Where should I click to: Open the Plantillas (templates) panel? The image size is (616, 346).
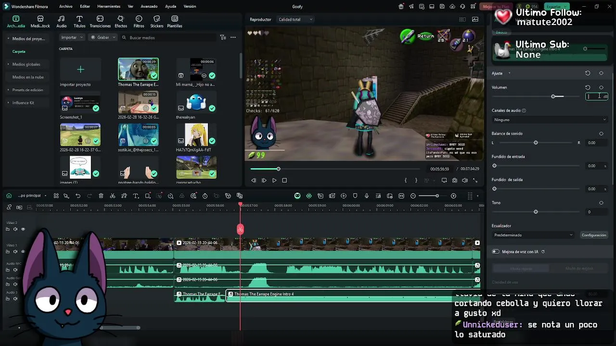(175, 22)
